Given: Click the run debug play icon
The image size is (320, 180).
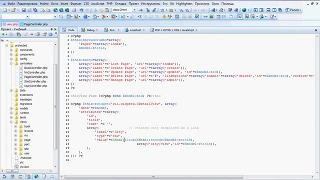Looking at the screenshot, I should tap(123, 16).
